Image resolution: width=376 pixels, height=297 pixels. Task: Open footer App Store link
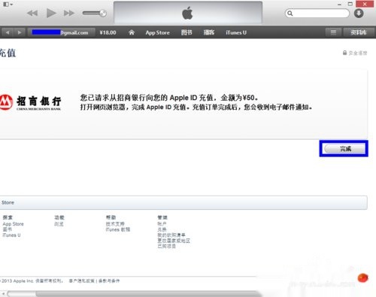click(x=13, y=224)
